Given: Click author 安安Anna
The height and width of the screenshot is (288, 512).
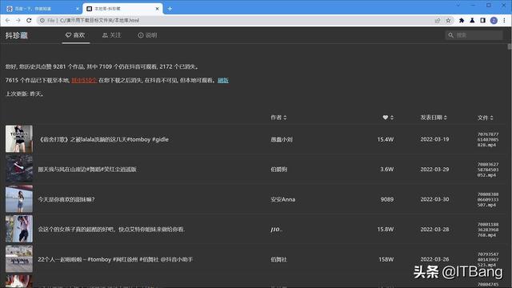Looking at the screenshot, I should coord(282,199).
